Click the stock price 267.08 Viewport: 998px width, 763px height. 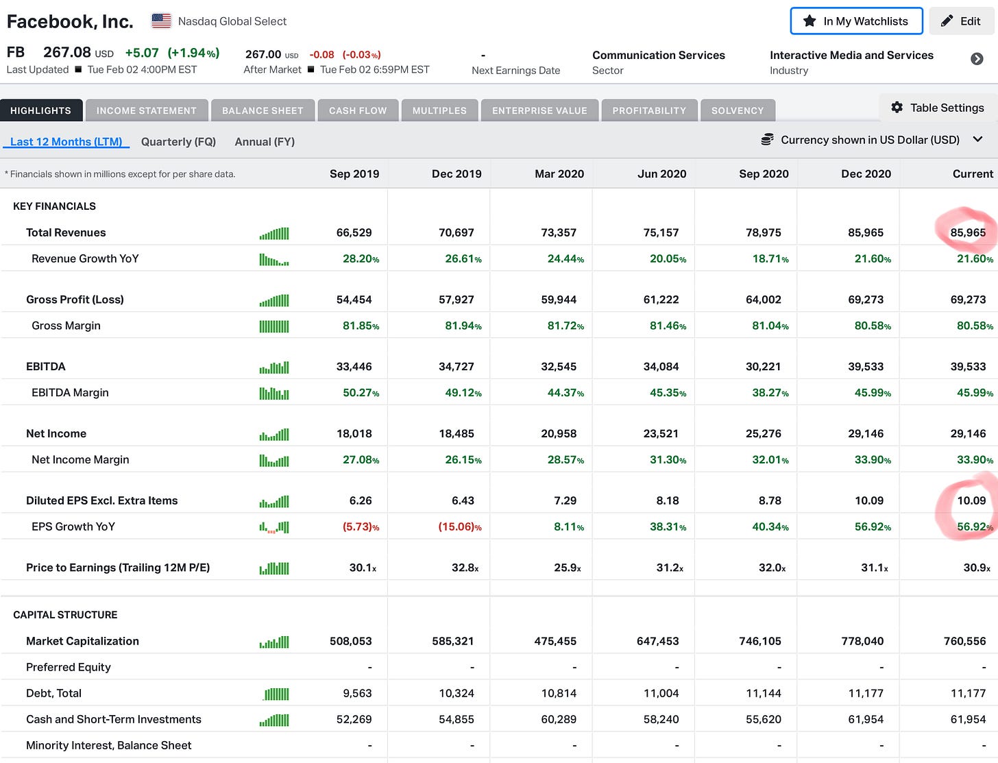67,53
